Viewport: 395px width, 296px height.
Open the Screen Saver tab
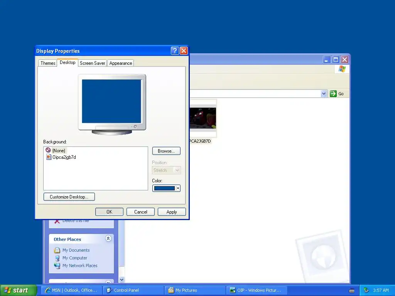(93, 63)
